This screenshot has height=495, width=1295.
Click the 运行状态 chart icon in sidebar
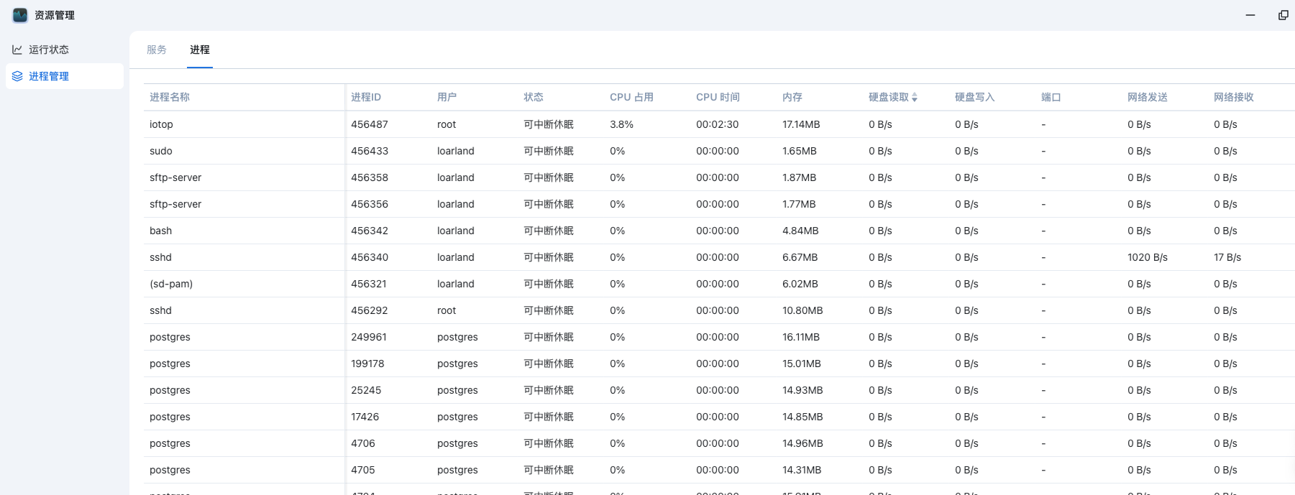click(17, 50)
